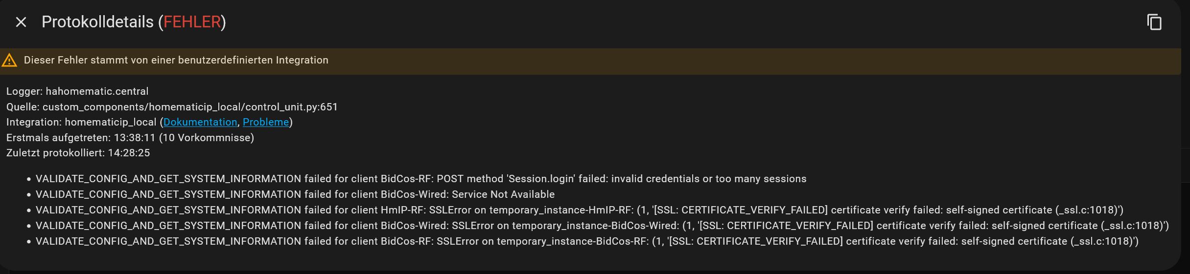Click the Session.login failed error entry
The height and width of the screenshot is (274, 1190).
click(x=421, y=179)
